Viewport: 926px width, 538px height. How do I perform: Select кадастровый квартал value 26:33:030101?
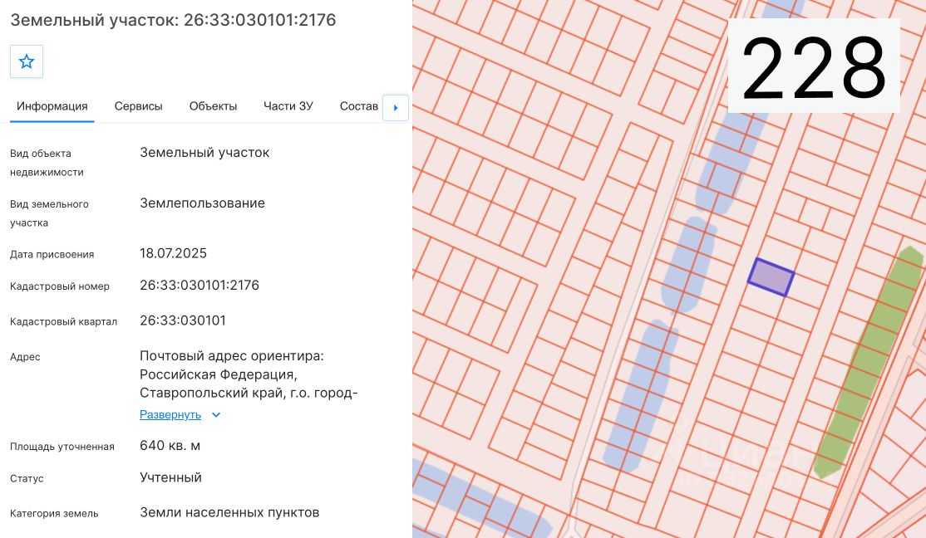pyautogui.click(x=183, y=321)
